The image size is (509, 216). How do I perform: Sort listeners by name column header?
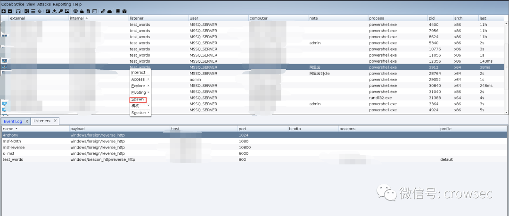click(35, 129)
